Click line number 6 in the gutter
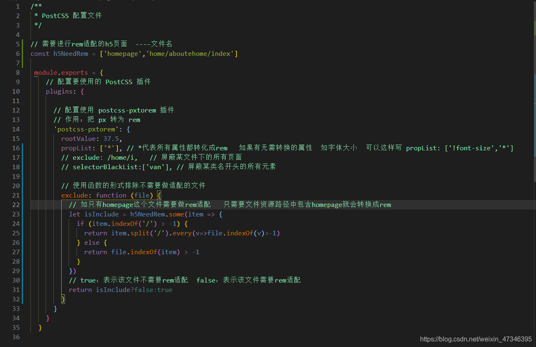536x347 pixels. coord(17,53)
